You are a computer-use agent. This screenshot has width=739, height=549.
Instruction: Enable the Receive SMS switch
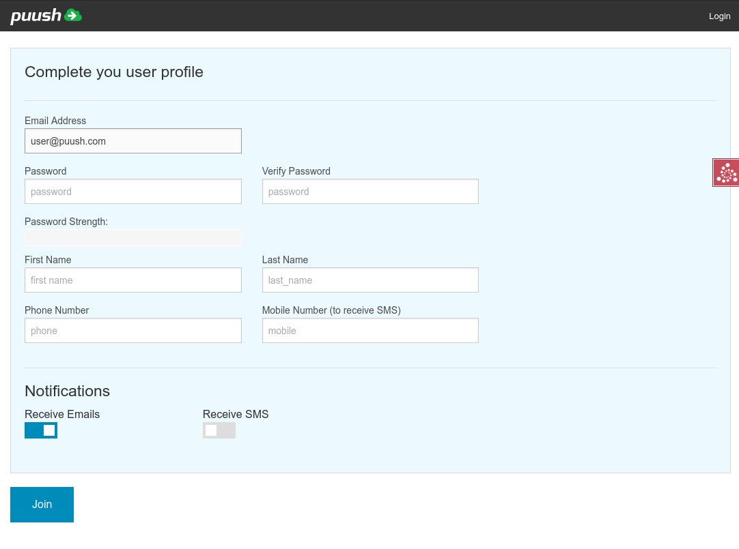point(219,430)
